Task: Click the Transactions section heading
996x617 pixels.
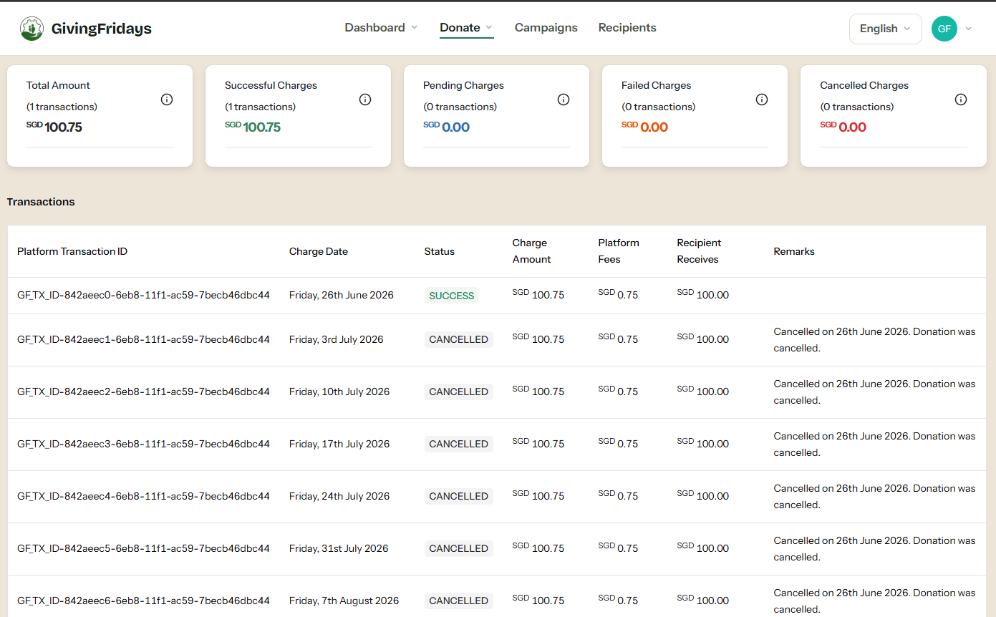Action: pos(41,202)
